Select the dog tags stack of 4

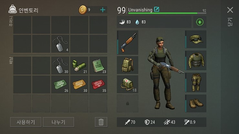(60, 44)
